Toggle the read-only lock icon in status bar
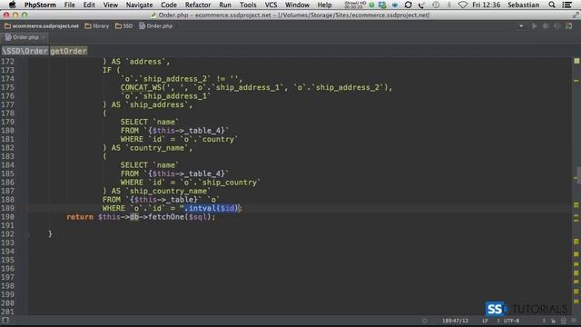This screenshot has width=581, height=327. [553, 321]
